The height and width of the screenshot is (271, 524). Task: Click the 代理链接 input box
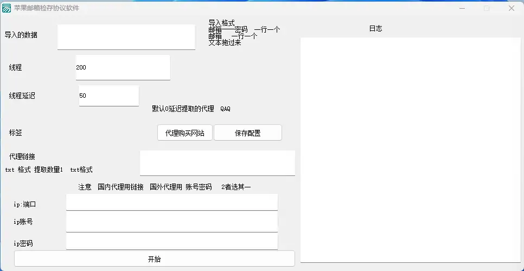pos(218,163)
